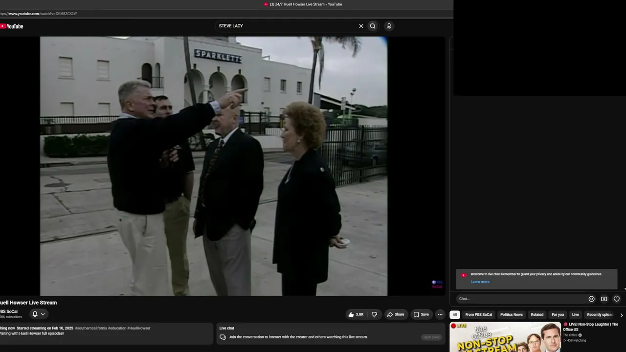
Task: Start voice search with the microphone icon
Action: tap(389, 26)
